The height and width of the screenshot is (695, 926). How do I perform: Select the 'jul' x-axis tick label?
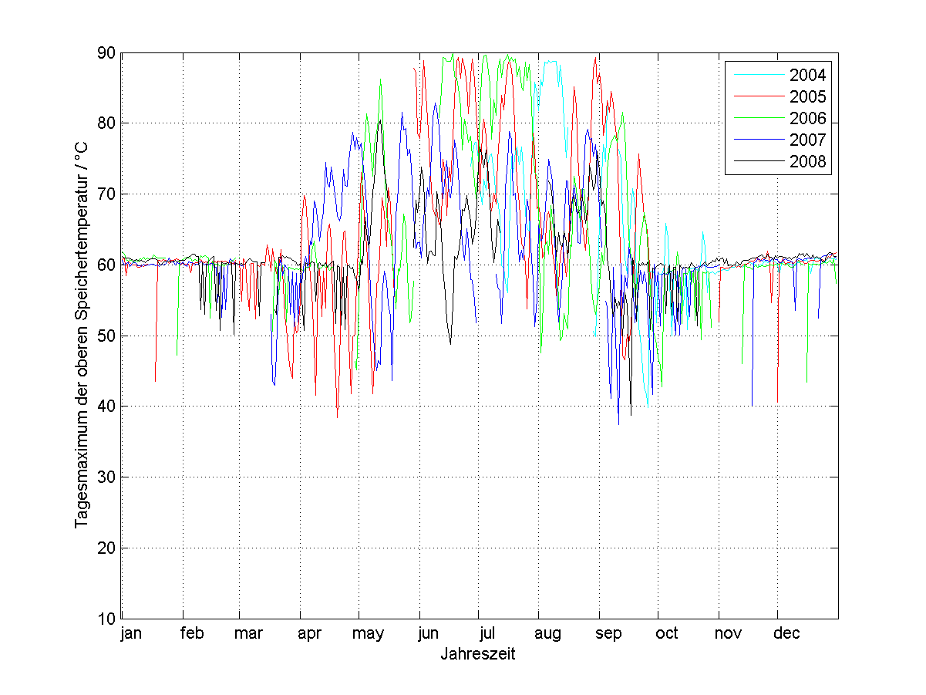(487, 634)
